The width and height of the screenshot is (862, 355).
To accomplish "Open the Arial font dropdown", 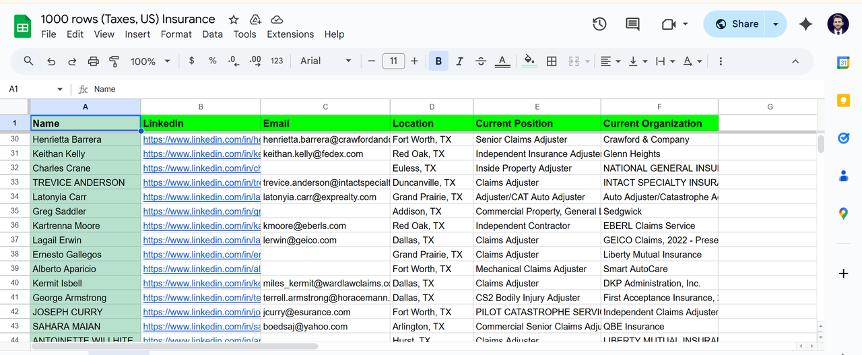I will coord(326,61).
